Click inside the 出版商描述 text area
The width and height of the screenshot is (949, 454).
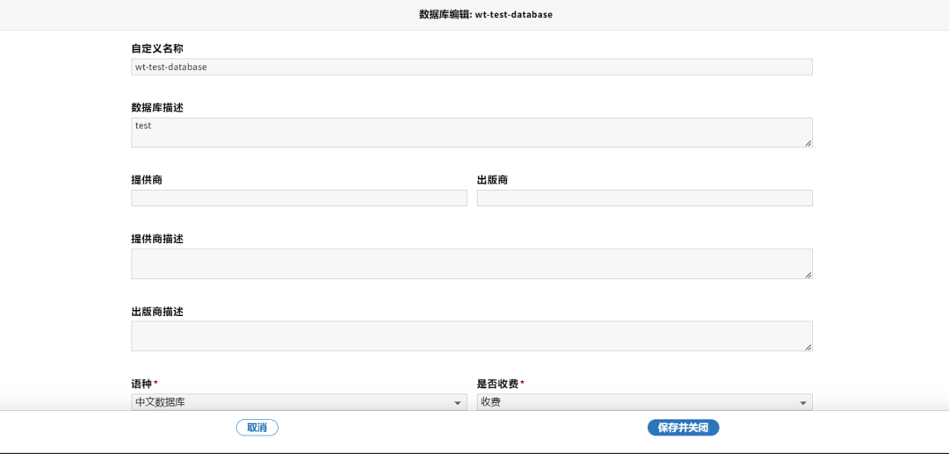(x=471, y=336)
